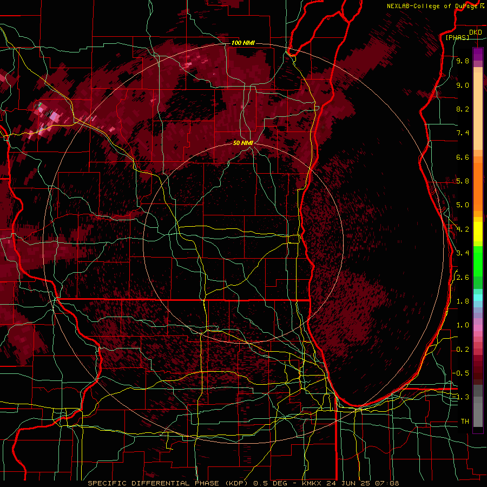Image resolution: width=487 pixels, height=487 pixels.
Task: Click the 100 NMI range ring label
Action: pos(243,43)
